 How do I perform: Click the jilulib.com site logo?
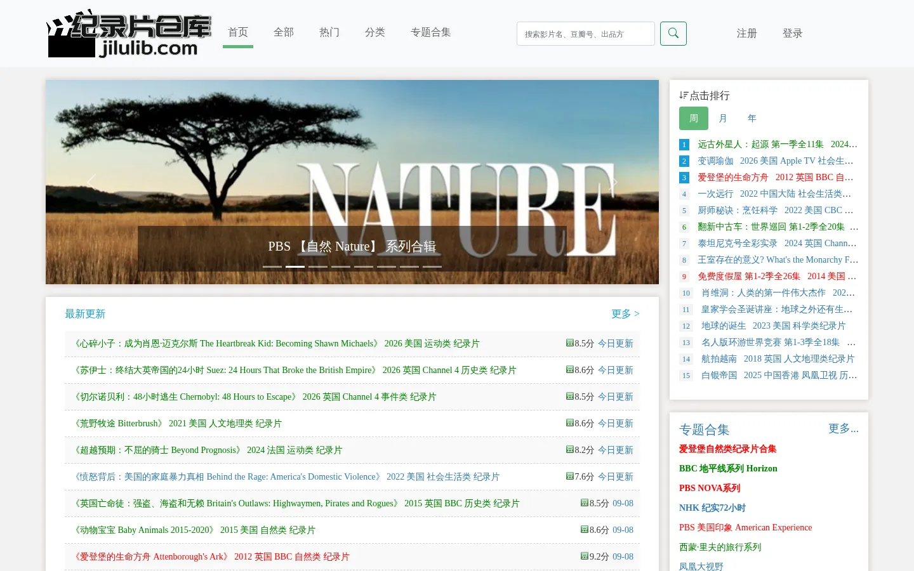point(129,34)
